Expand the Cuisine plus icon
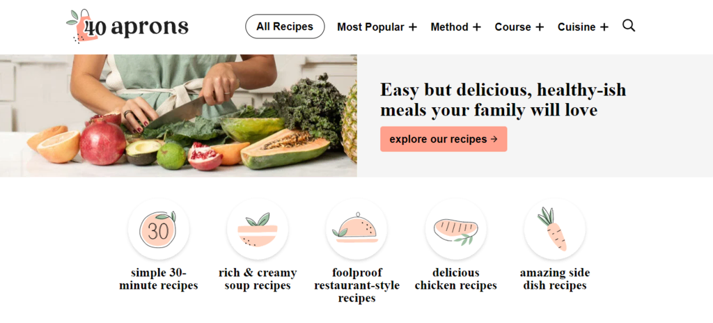Image resolution: width=713 pixels, height=323 pixels. (604, 27)
